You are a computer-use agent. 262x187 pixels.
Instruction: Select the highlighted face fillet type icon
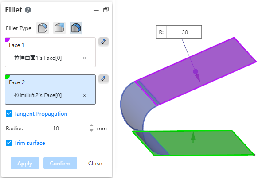pyautogui.click(x=76, y=28)
